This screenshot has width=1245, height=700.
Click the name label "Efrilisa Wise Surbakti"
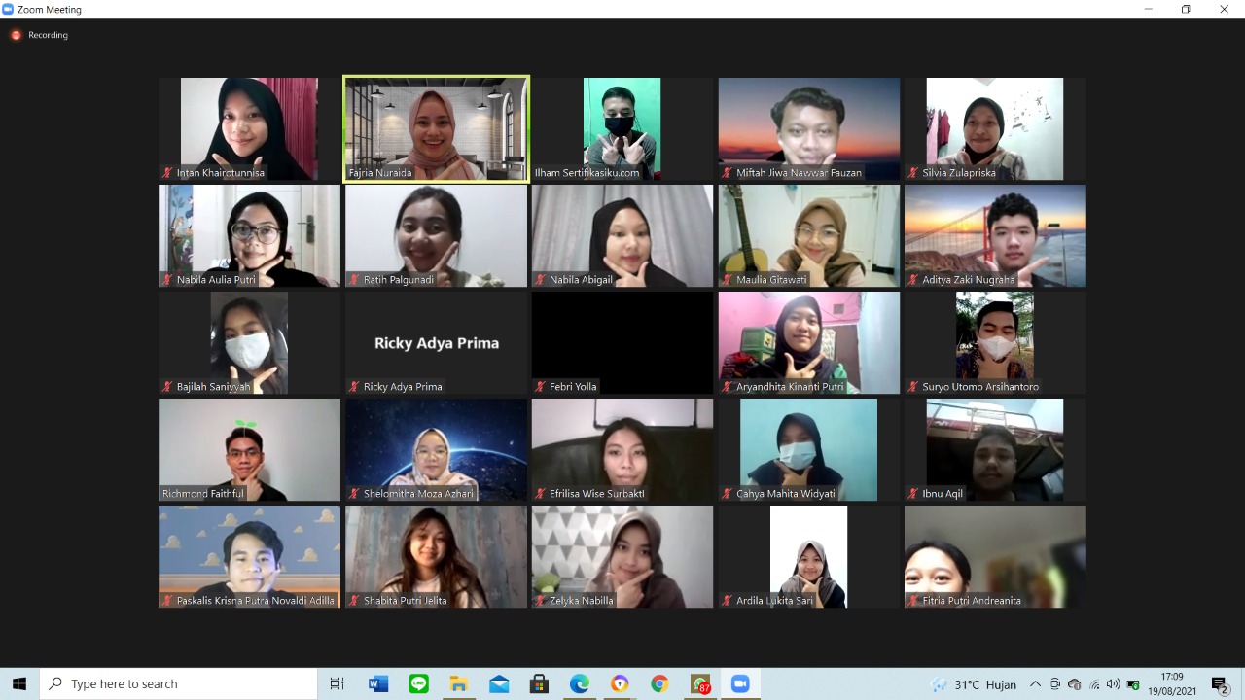[596, 494]
